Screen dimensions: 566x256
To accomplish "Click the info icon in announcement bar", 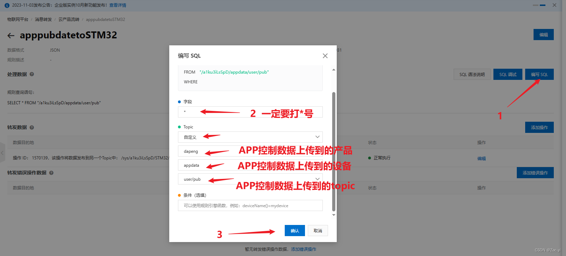I will 7,5.
